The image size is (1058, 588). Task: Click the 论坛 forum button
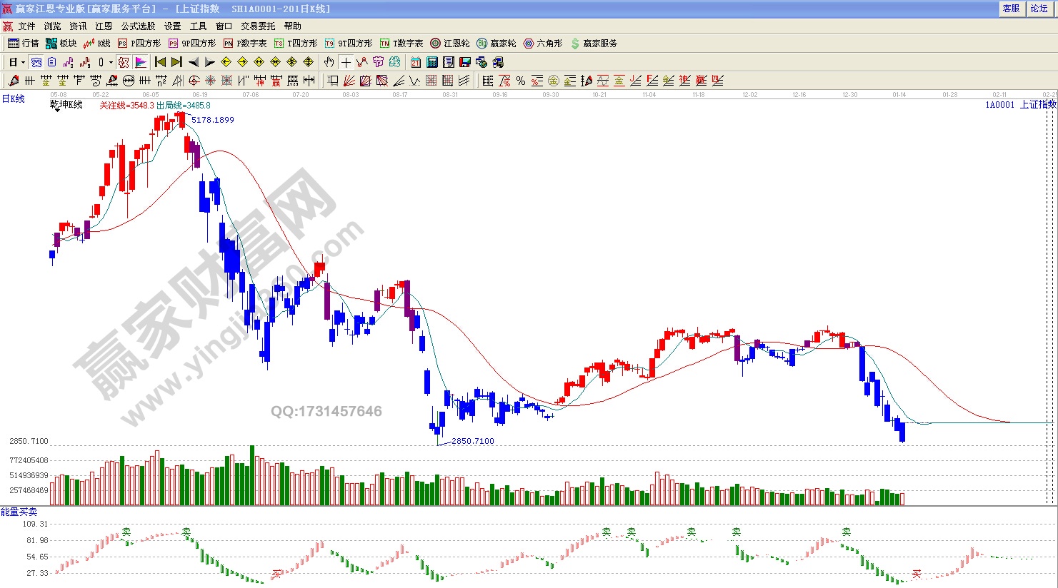point(1039,9)
